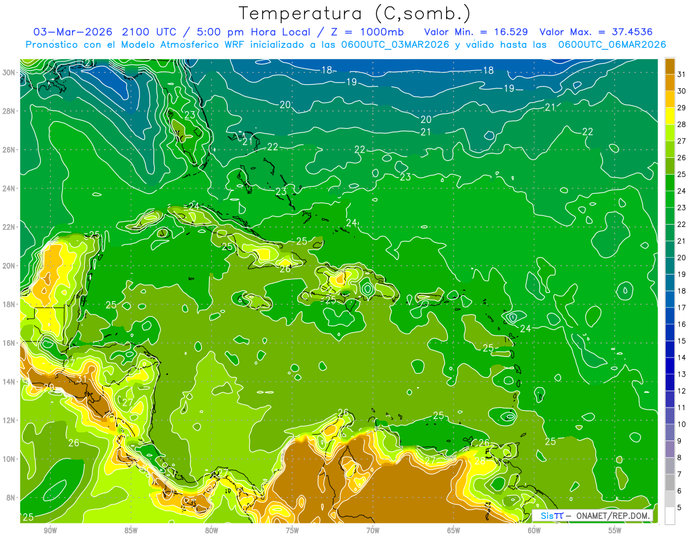Image resolution: width=697 pixels, height=538 pixels.
Task: Click the '2100 UTC' time text
Action: [x=148, y=31]
